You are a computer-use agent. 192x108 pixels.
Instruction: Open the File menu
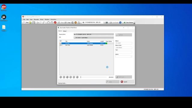[x=24, y=19]
